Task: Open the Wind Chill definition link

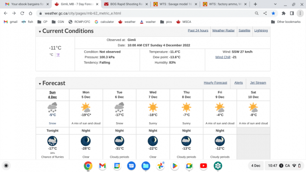Action: (223, 57)
